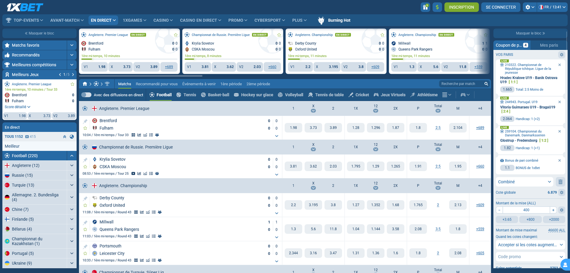Open the stake amount settings gear

click(561, 210)
